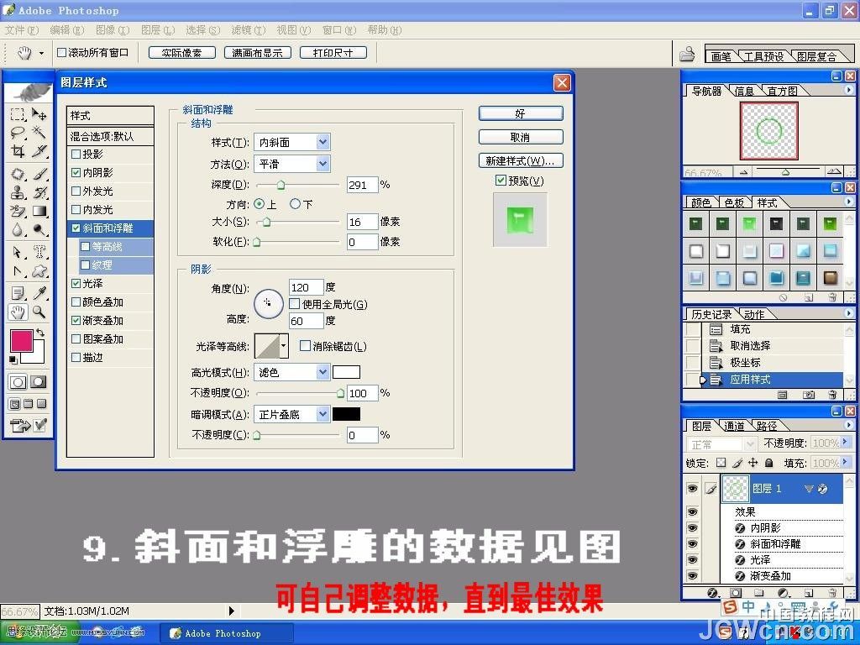Click the 打印尺寸 Print Size button

[x=333, y=53]
